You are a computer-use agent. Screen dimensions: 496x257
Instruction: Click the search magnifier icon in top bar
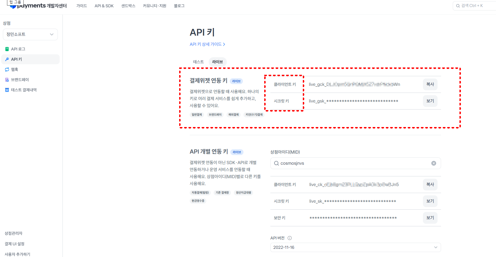[x=458, y=6]
